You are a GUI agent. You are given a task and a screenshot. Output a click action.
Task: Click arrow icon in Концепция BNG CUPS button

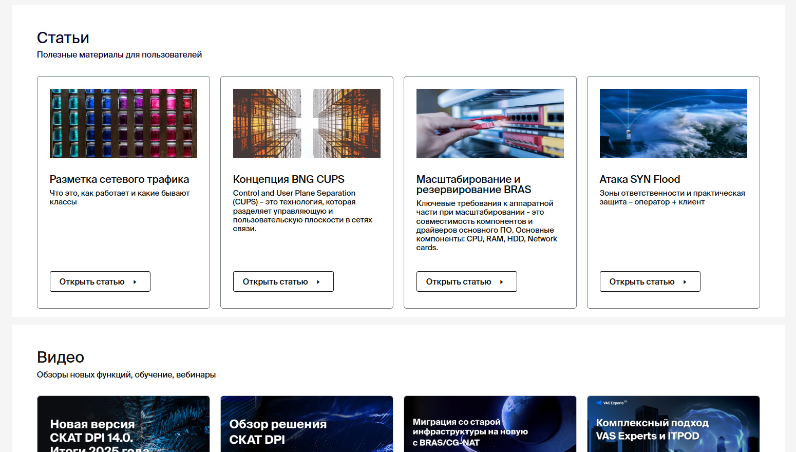pyautogui.click(x=318, y=282)
